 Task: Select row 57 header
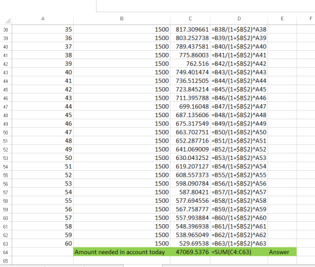(x=6, y=192)
